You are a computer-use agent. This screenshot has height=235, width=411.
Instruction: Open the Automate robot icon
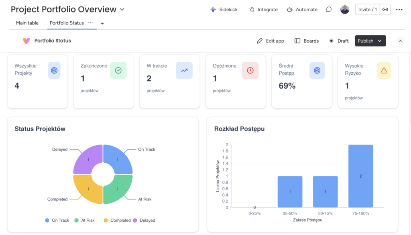tap(290, 10)
